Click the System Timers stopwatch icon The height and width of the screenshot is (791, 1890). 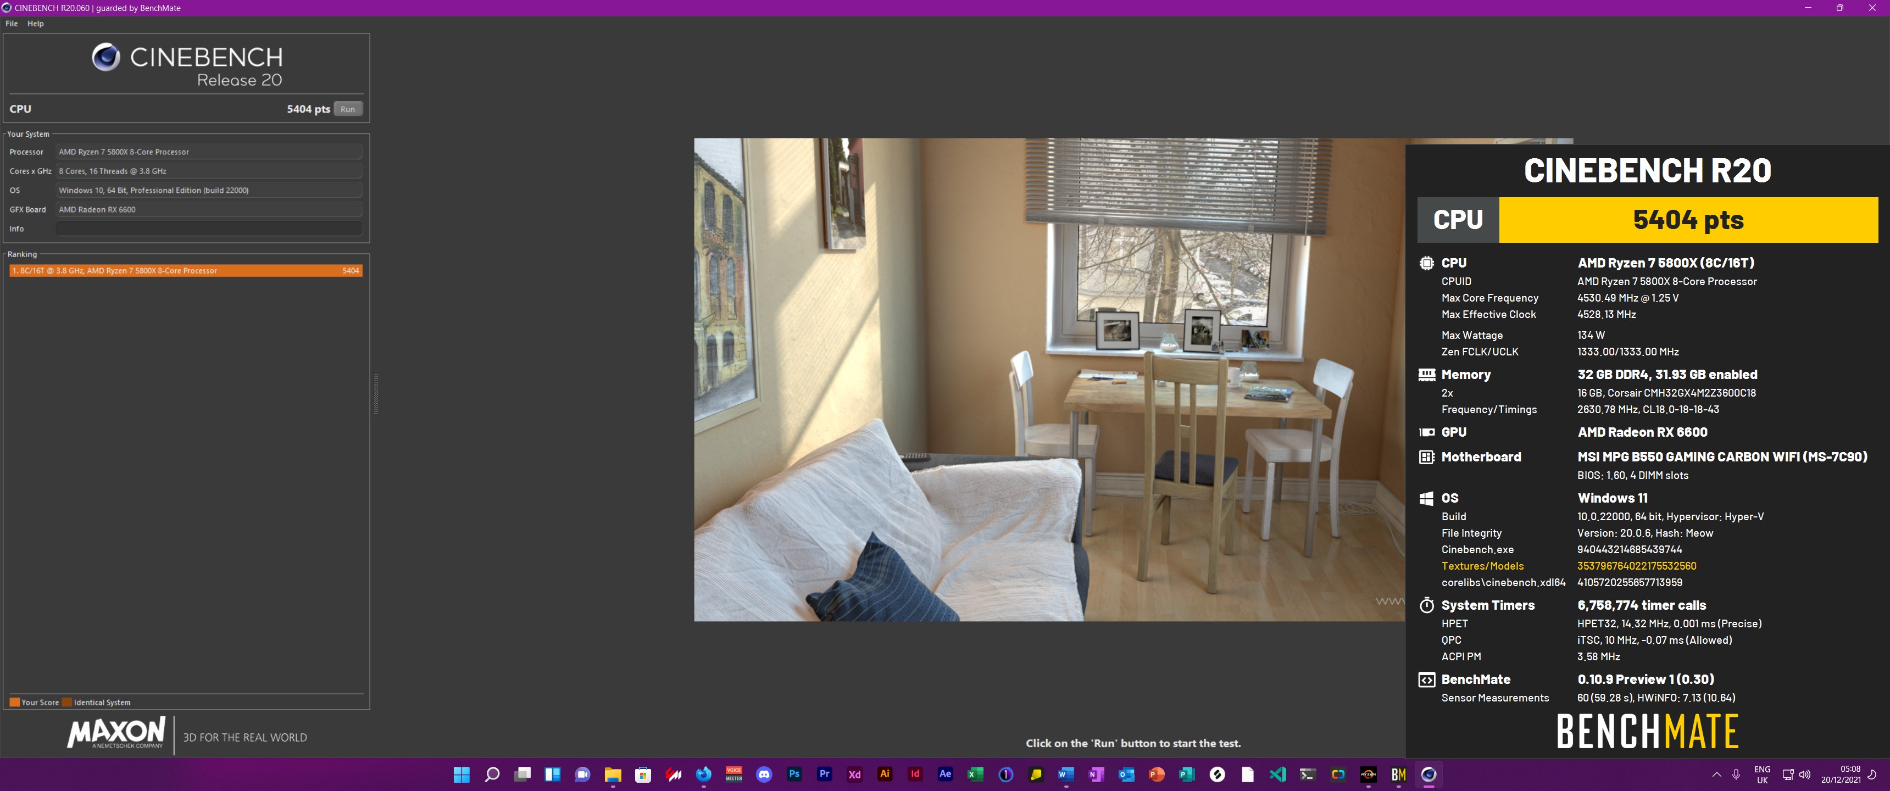click(x=1426, y=605)
